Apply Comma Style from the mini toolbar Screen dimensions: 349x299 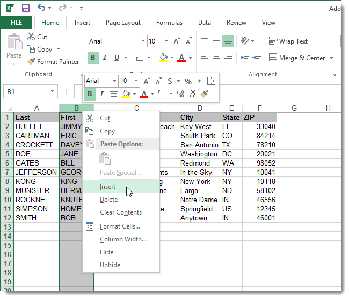(199, 81)
